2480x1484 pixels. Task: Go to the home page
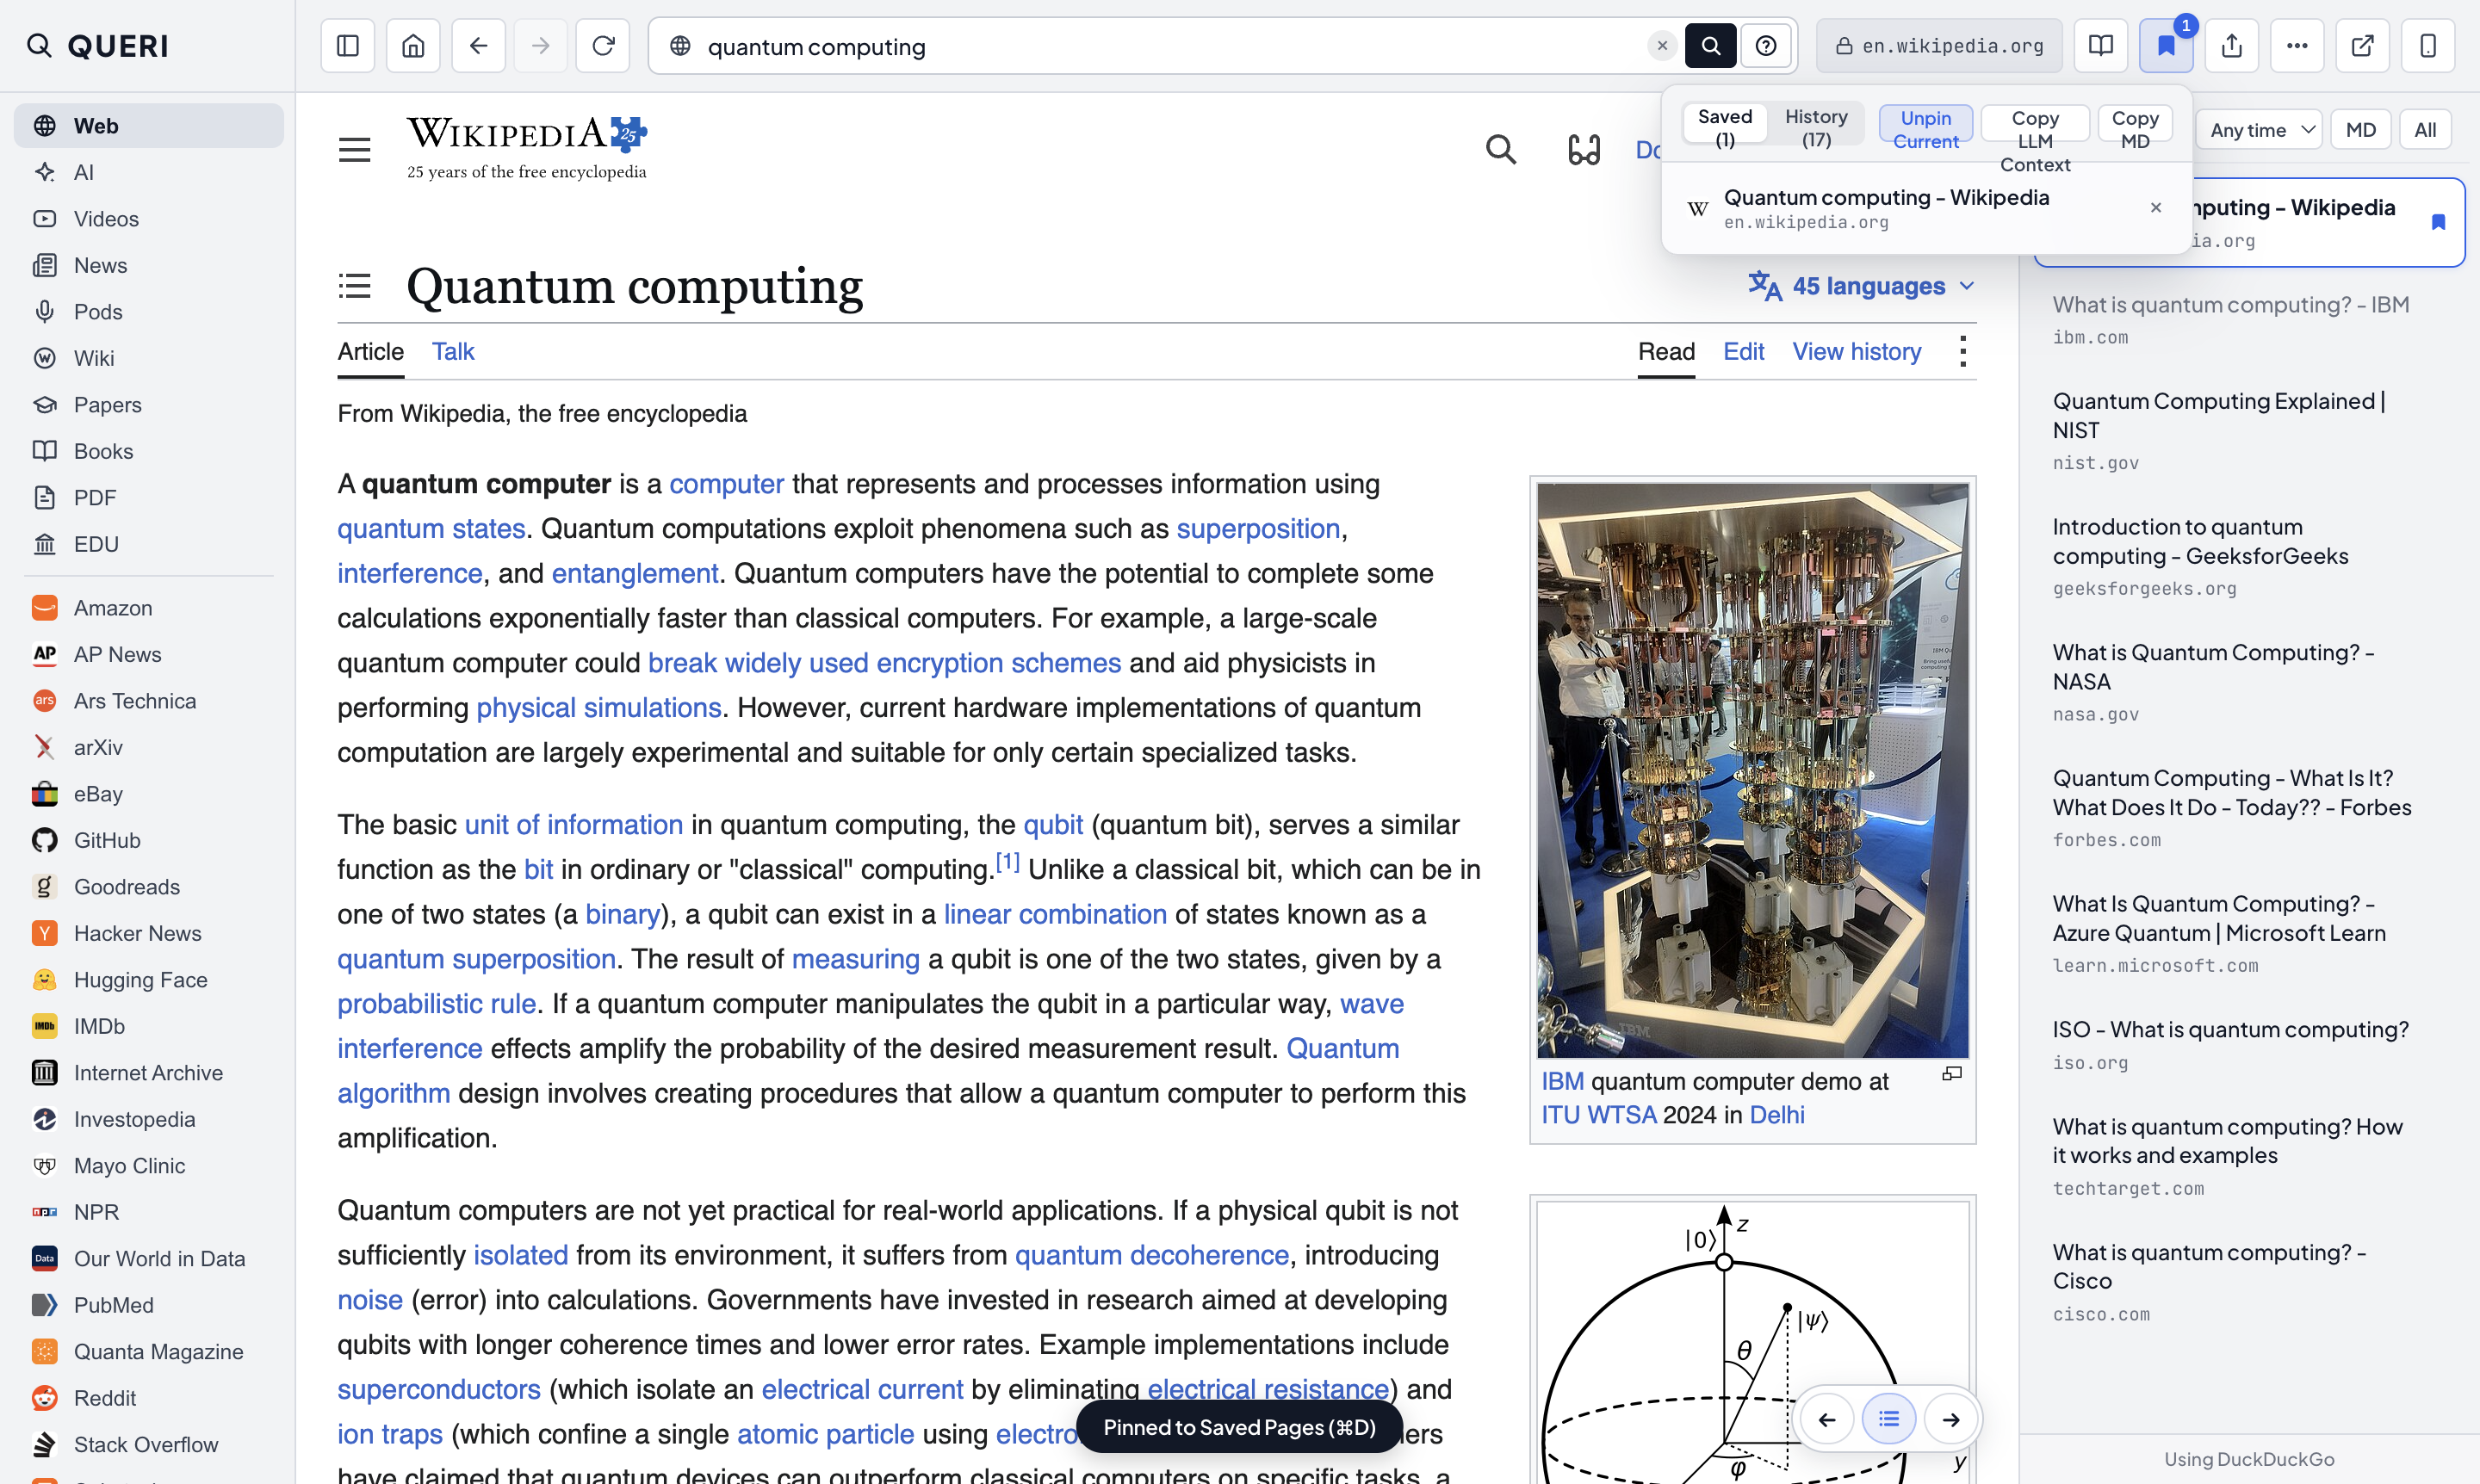pos(413,46)
